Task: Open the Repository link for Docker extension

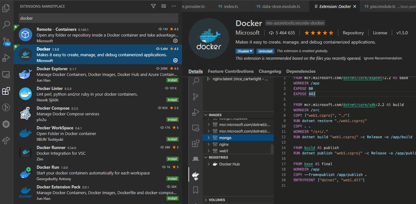Action: coord(353,32)
